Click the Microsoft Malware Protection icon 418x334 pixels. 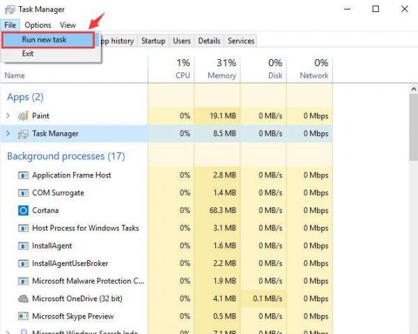pos(23,281)
